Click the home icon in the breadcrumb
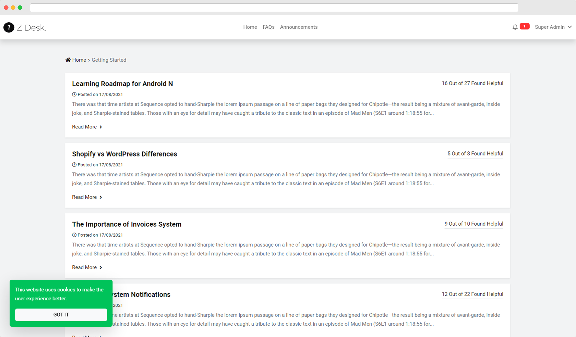This screenshot has height=337, width=576. tap(68, 60)
